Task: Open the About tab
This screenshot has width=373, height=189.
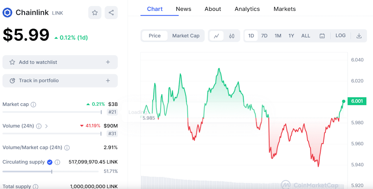Action: click(x=213, y=9)
